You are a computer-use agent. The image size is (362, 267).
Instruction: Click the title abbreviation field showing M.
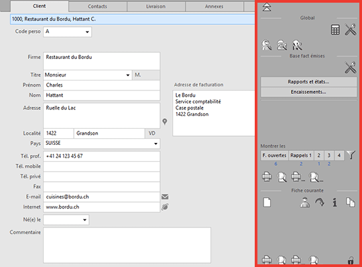[146, 75]
